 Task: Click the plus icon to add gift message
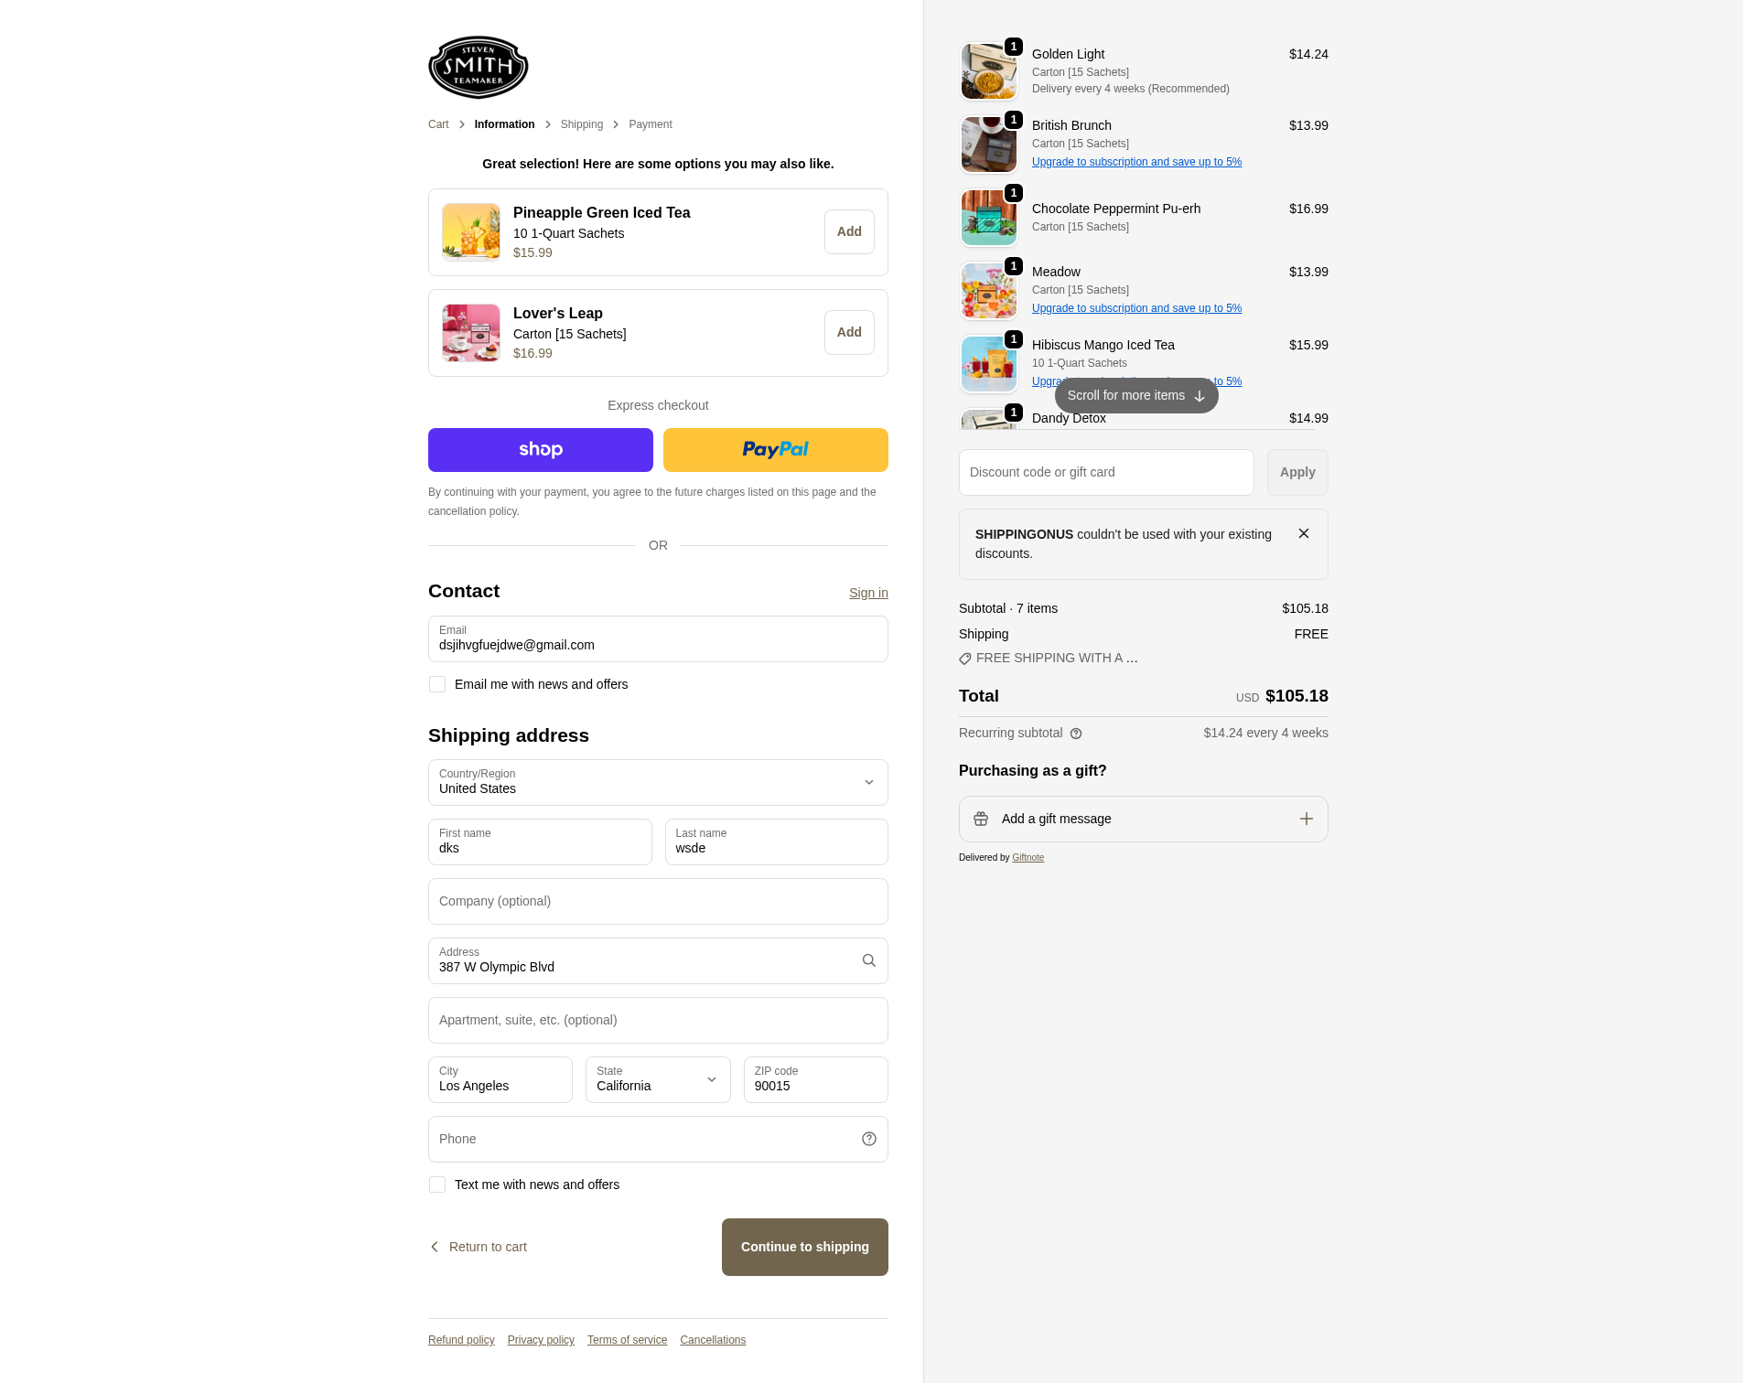coord(1307,819)
